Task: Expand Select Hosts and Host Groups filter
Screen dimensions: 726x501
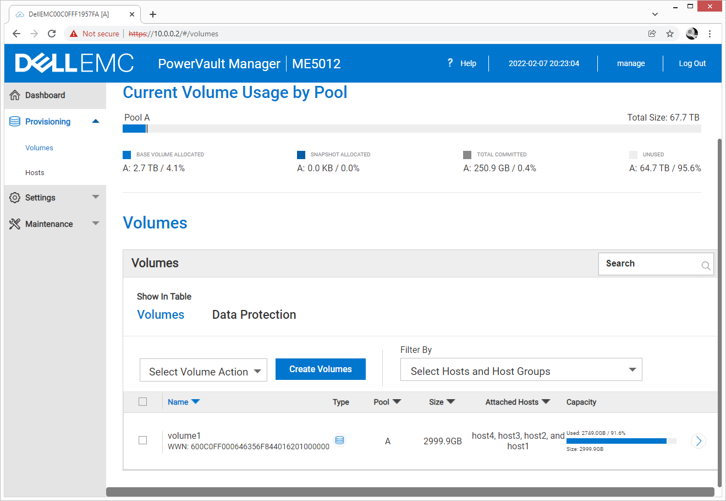Action: pyautogui.click(x=521, y=370)
